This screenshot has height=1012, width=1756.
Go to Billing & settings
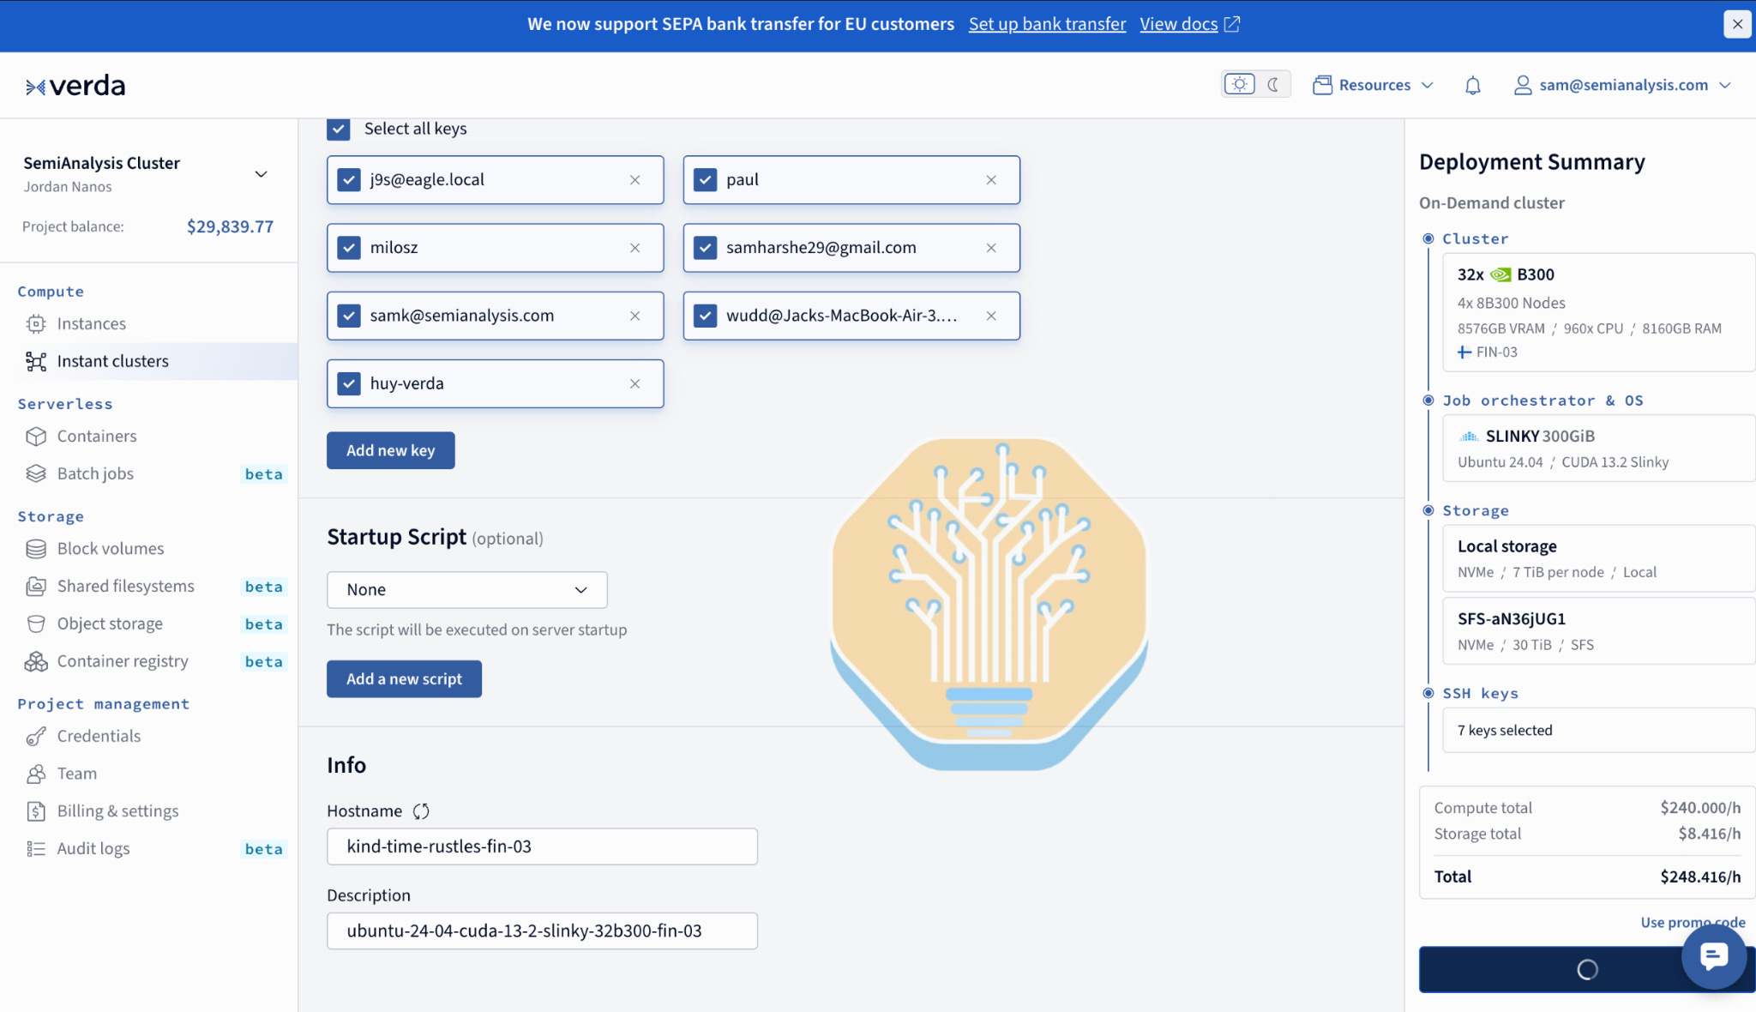tap(117, 811)
